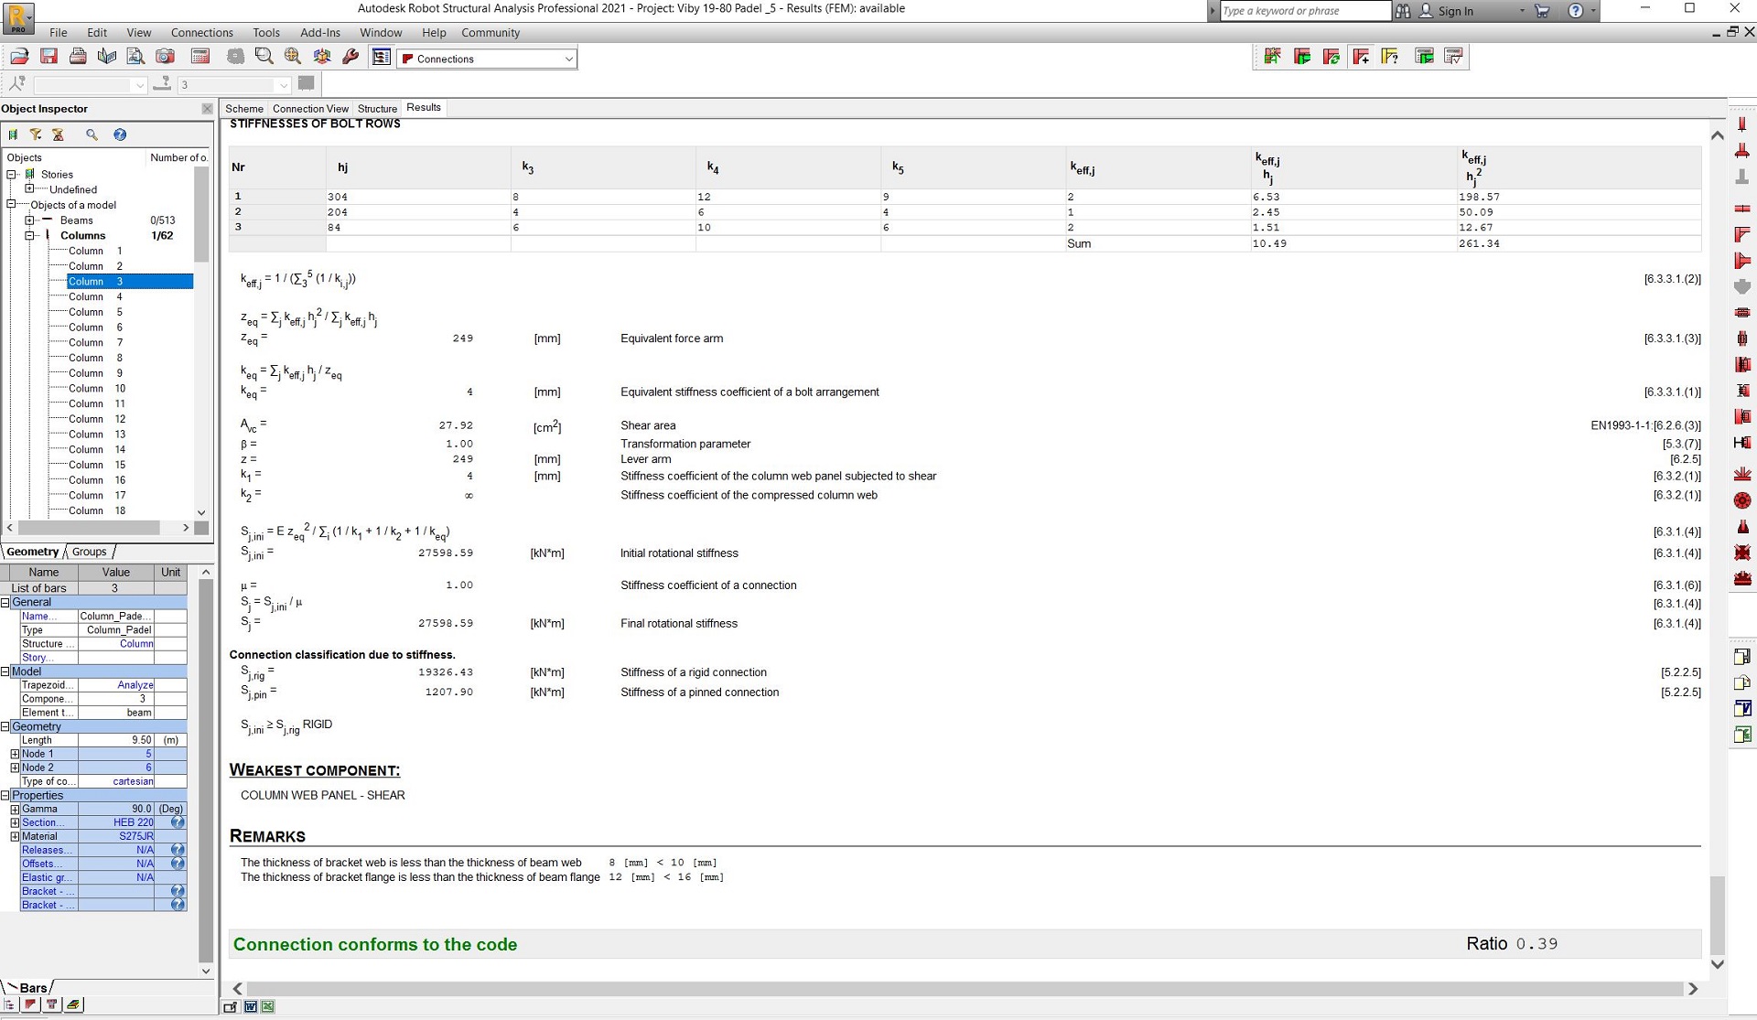Expand the Beams tree node

(29, 220)
